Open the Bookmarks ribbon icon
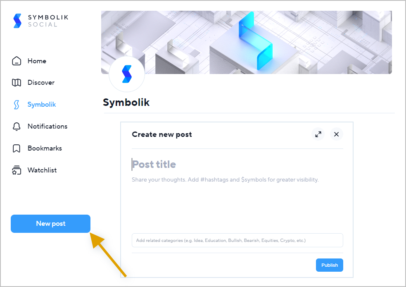Image resolution: width=406 pixels, height=287 pixels. click(x=17, y=148)
